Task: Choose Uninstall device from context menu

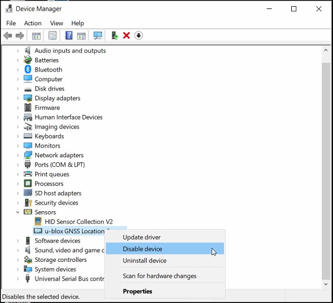Action: click(165, 260)
